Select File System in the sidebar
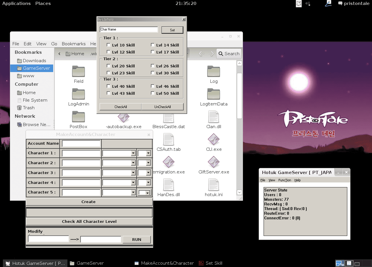Screen dimensions: 372x267 click(x=32, y=100)
